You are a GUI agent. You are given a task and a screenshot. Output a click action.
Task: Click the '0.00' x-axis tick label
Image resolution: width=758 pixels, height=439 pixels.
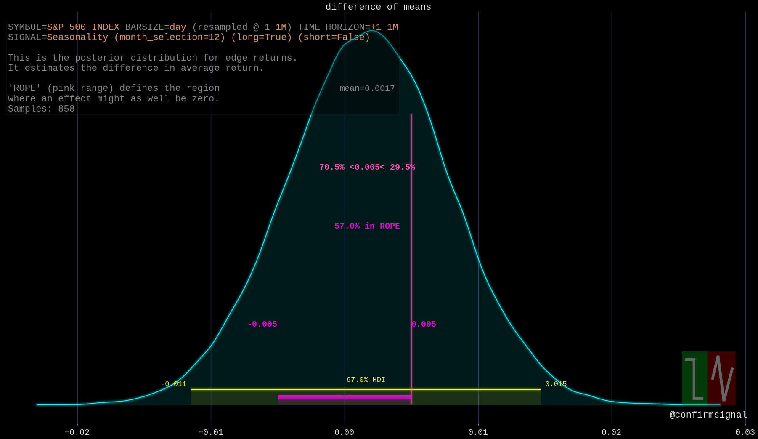click(344, 432)
